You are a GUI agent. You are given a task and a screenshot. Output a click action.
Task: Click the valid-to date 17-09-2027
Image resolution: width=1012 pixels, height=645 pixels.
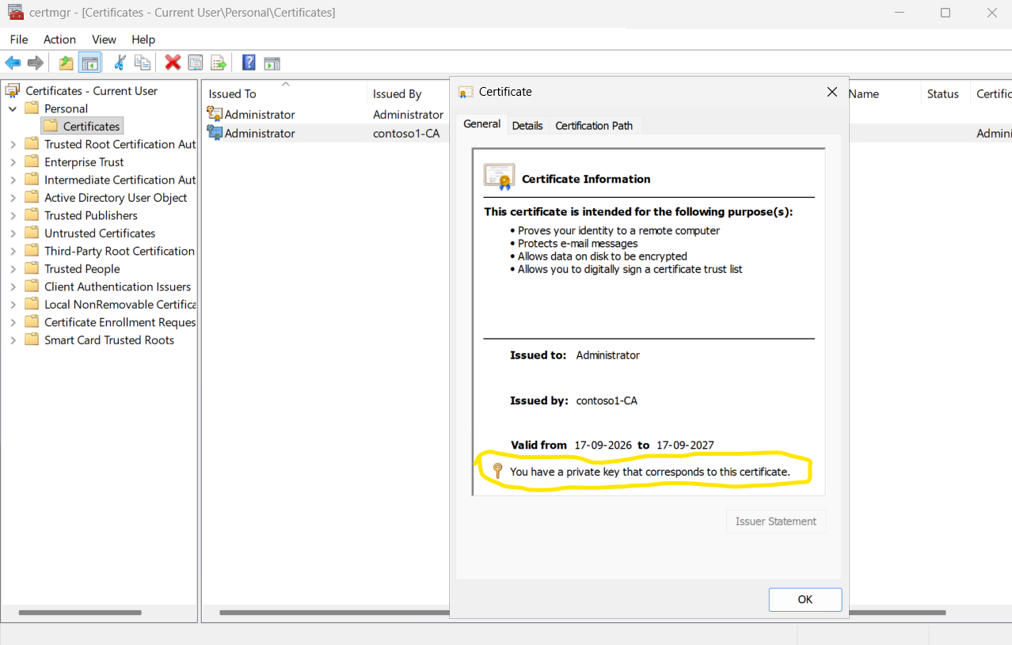click(686, 445)
